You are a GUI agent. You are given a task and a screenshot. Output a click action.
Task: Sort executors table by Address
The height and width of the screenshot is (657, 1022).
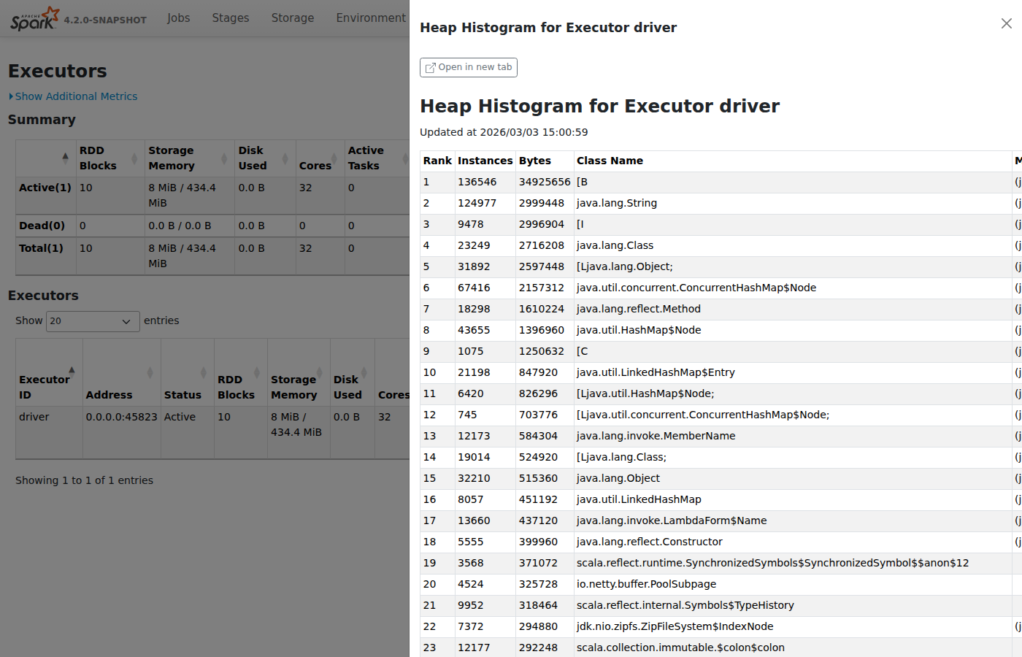122,372
